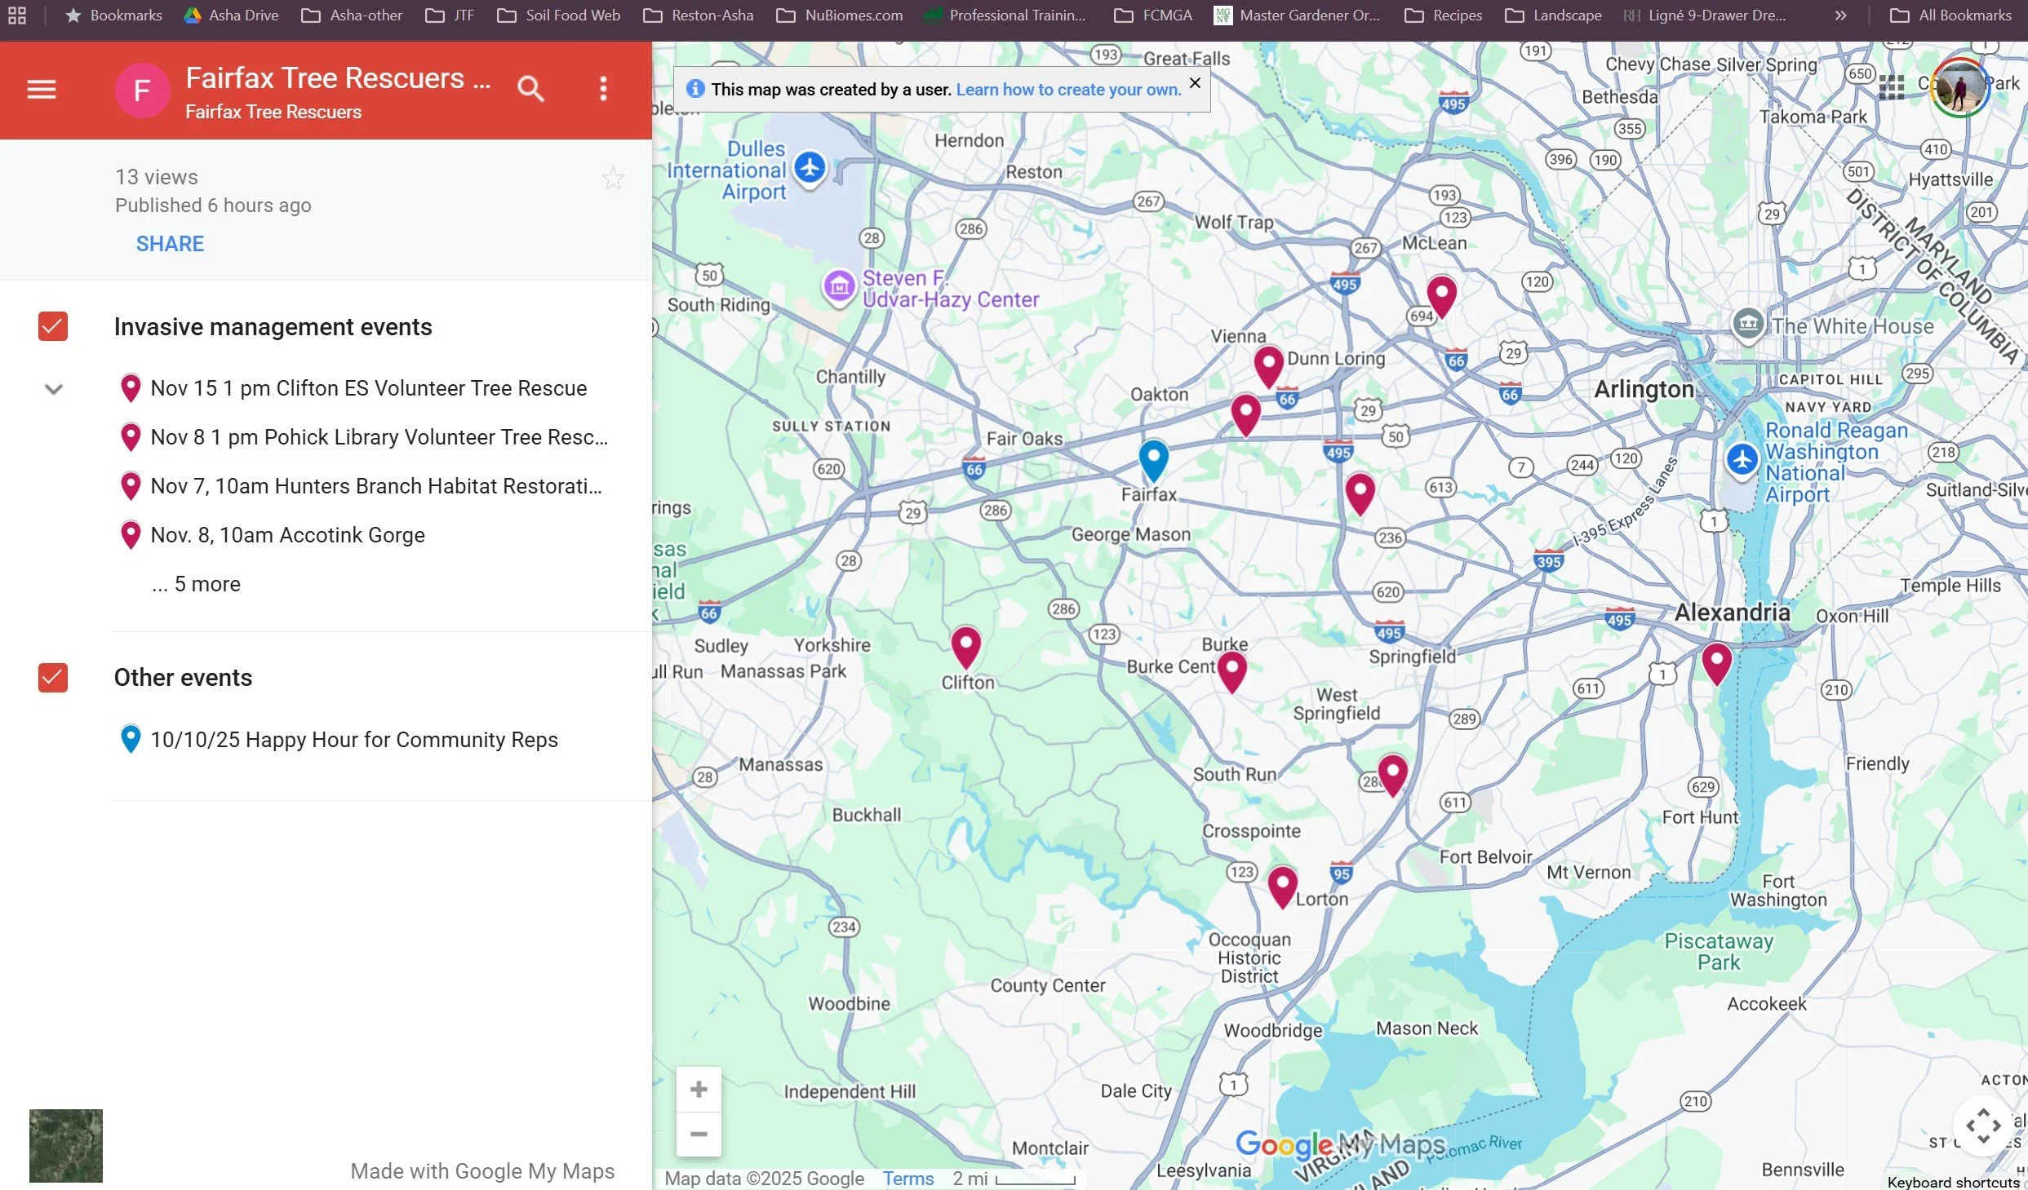
Task: Open the hamburger menu in the red header
Action: click(42, 89)
